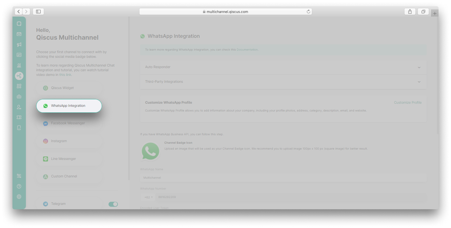Viewport: 451px width, 228px height.
Task: Open the settings sliders icon
Action: 19,176
